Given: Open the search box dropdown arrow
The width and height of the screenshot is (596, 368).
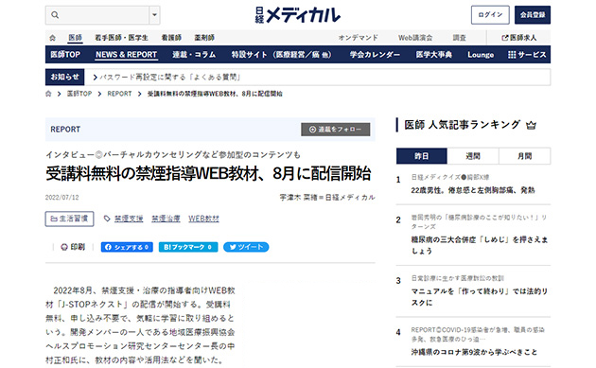Looking at the screenshot, I should click(x=154, y=15).
